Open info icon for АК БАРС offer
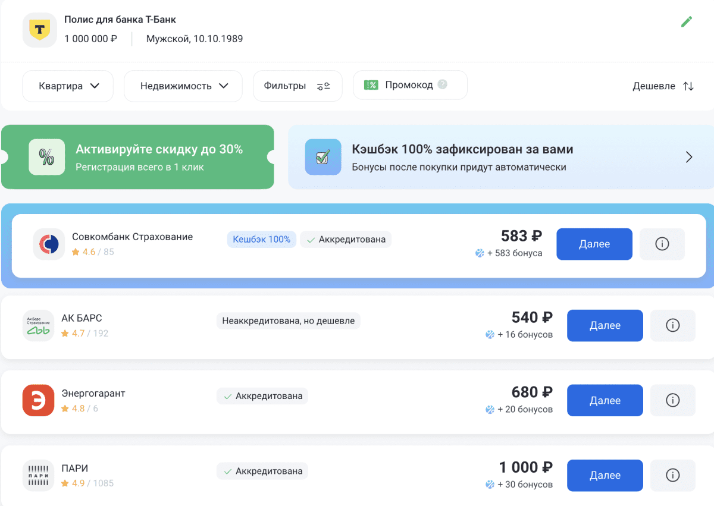This screenshot has height=506, width=714. [x=672, y=326]
